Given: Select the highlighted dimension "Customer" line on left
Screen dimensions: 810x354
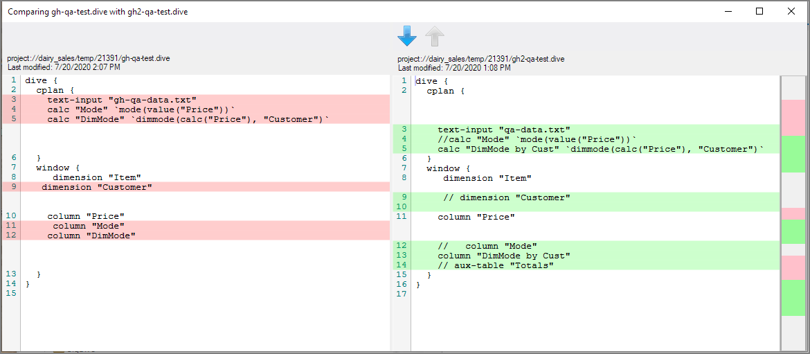Looking at the screenshot, I should click(x=97, y=187).
